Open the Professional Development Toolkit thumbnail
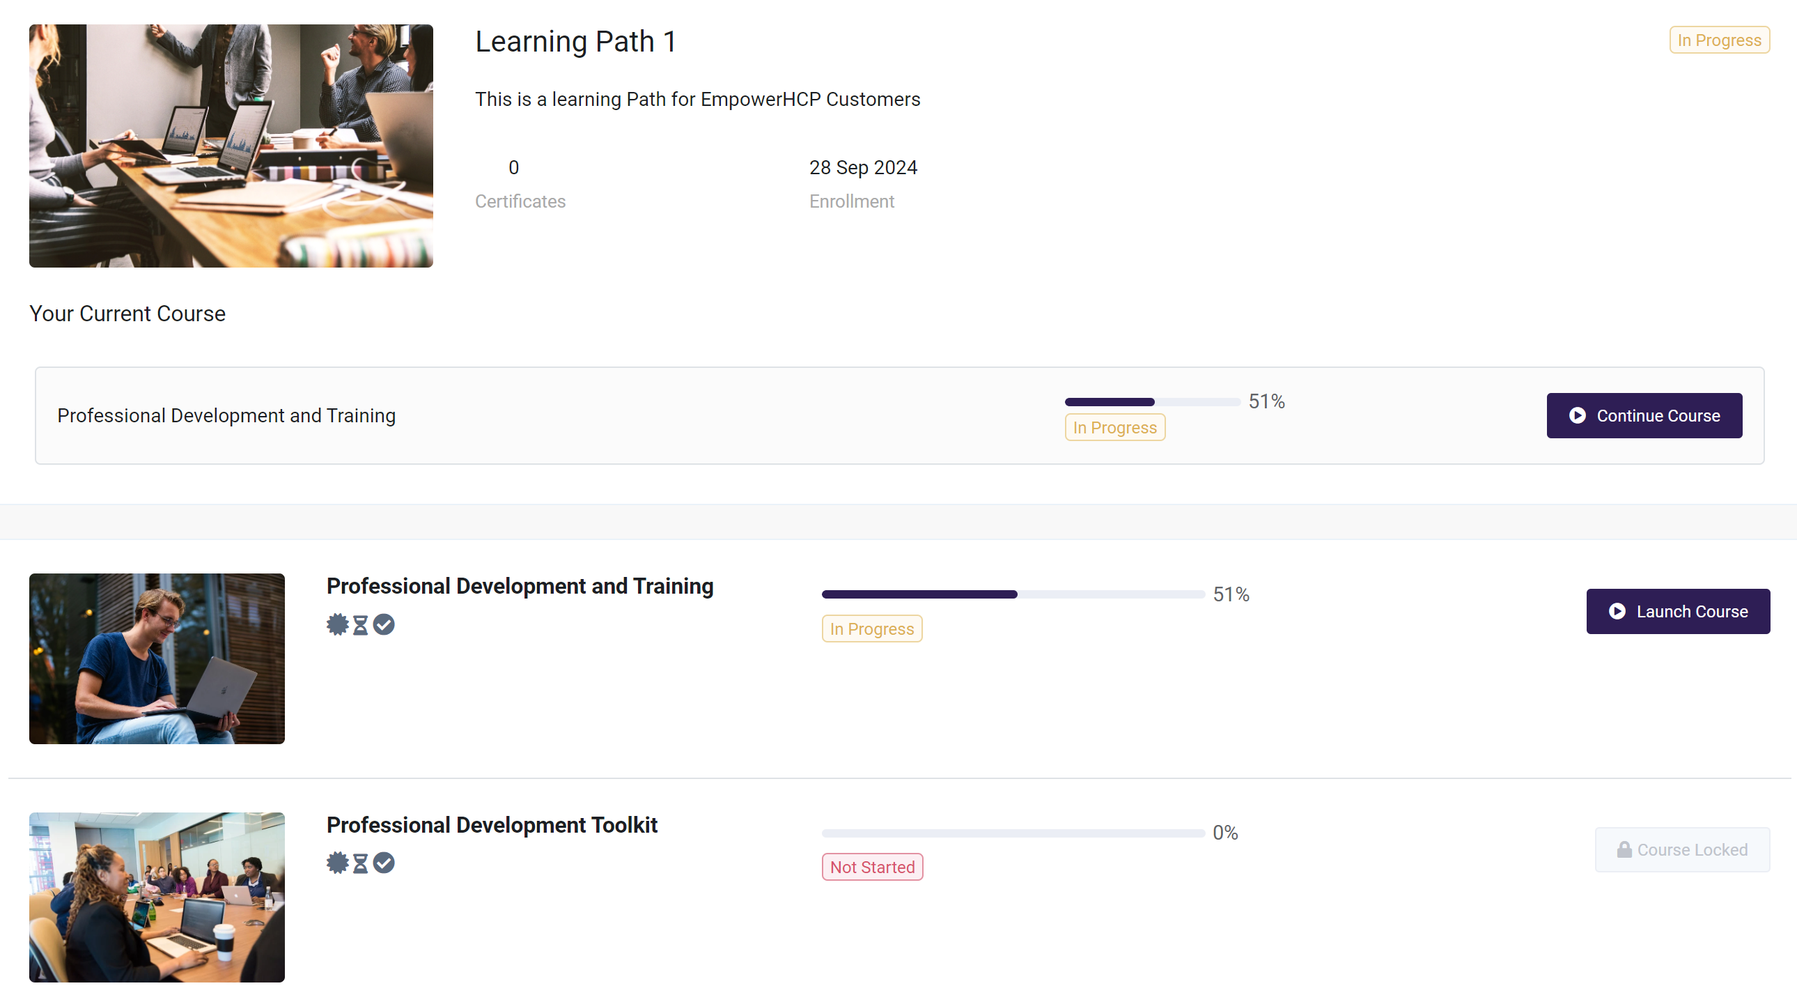The height and width of the screenshot is (1002, 1797). (x=157, y=897)
